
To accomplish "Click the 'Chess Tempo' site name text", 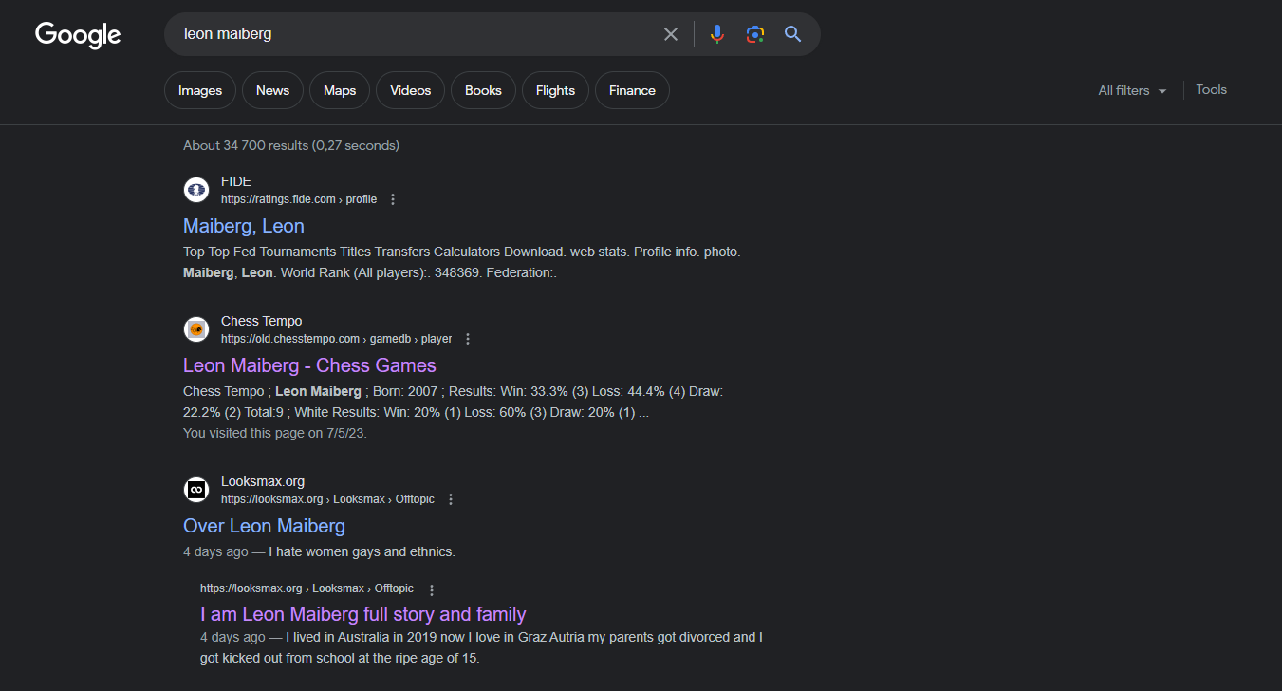I will [x=261, y=321].
